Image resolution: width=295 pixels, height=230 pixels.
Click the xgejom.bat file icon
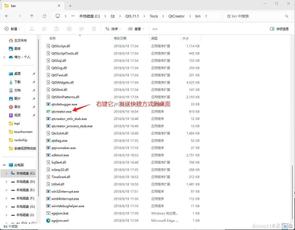tap(48, 213)
